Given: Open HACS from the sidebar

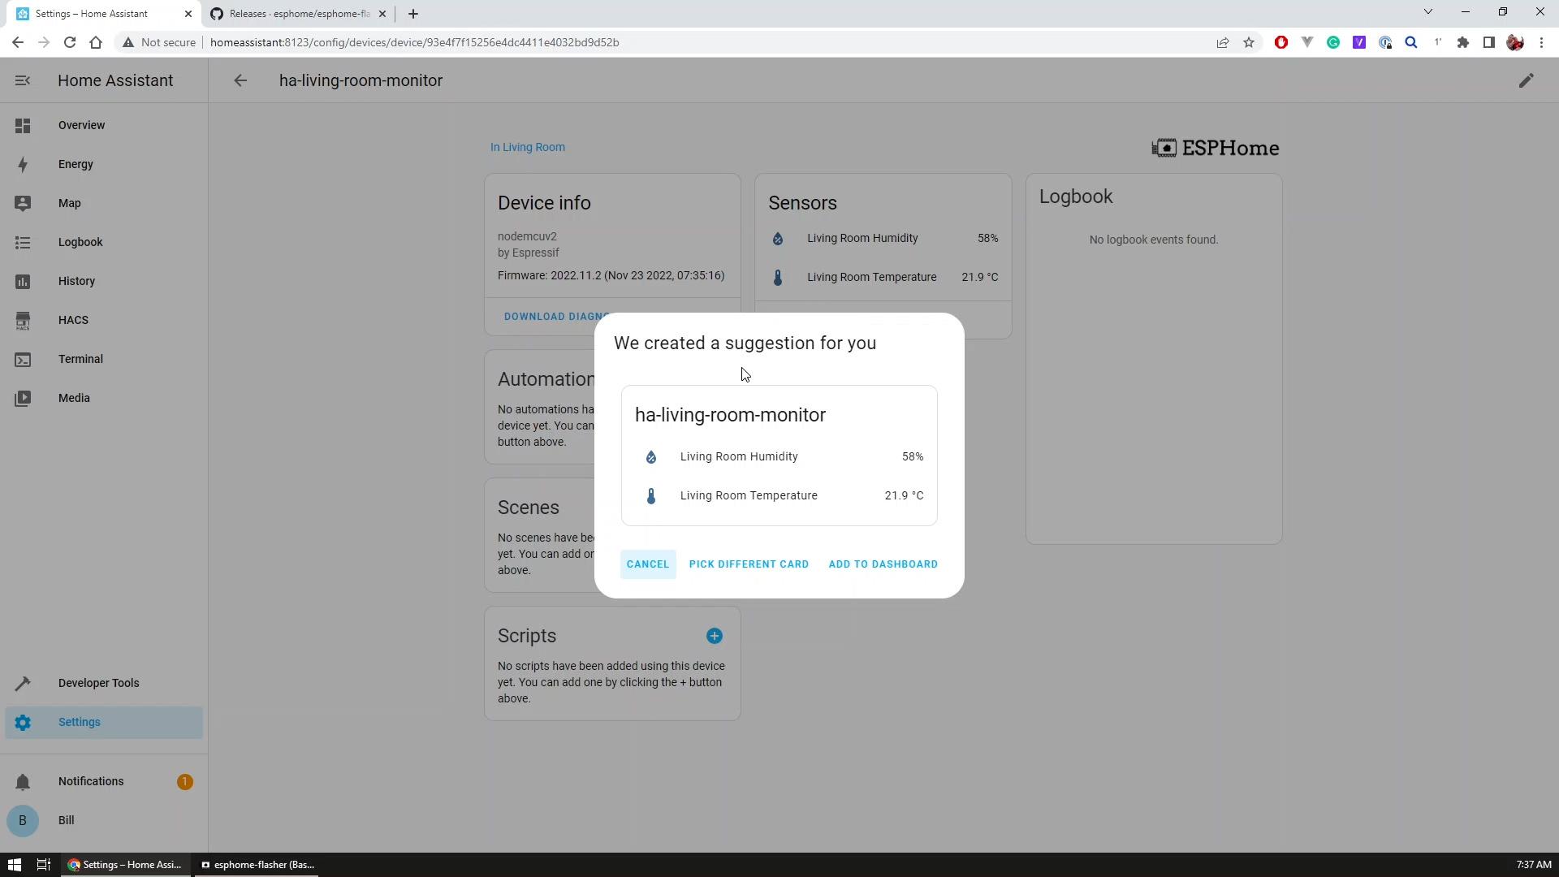Looking at the screenshot, I should [x=73, y=320].
